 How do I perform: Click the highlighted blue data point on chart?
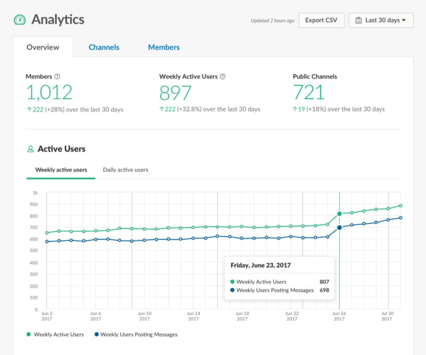pyautogui.click(x=339, y=227)
